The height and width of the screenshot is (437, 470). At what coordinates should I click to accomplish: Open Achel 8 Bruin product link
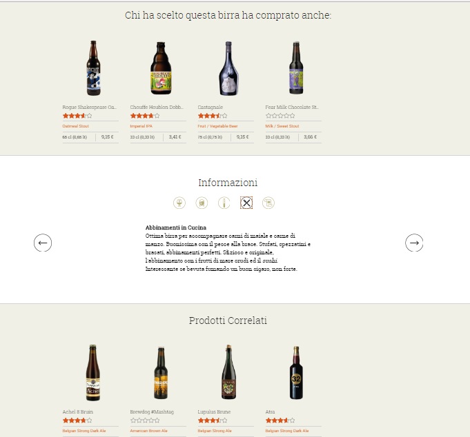click(78, 412)
